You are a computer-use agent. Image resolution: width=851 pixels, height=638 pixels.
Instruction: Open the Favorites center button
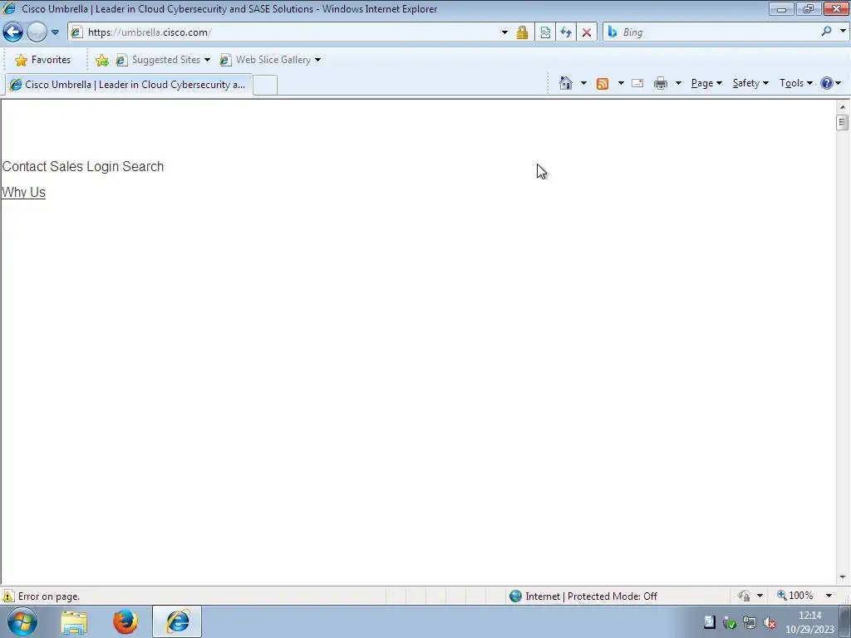[x=43, y=60]
